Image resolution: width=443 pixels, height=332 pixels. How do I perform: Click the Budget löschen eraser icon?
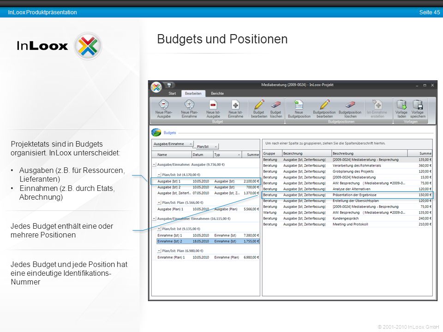276,105
